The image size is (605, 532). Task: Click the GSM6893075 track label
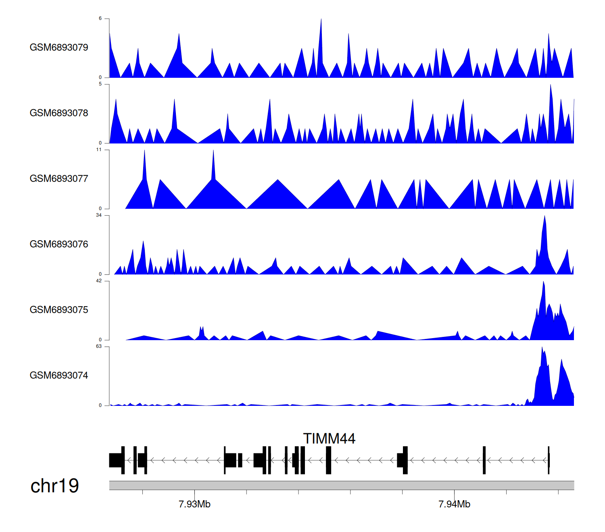(x=59, y=310)
